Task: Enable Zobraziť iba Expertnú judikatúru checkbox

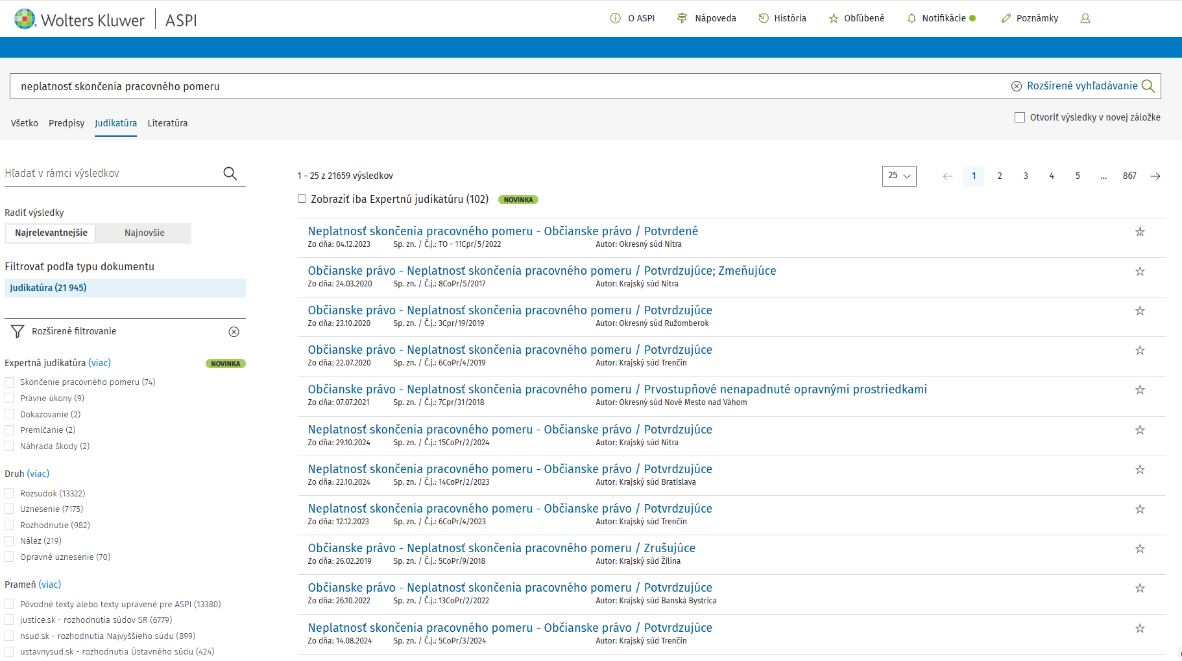Action: point(302,199)
